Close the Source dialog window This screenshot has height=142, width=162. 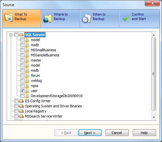(x=152, y=3)
